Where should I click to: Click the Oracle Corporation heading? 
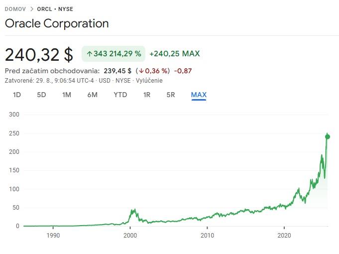(x=57, y=23)
